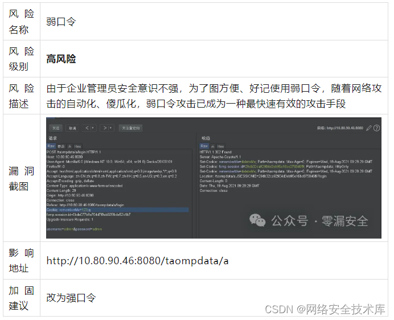Click the 'Content-Length: 0' response header
394x320 pixels.
click(x=214, y=181)
